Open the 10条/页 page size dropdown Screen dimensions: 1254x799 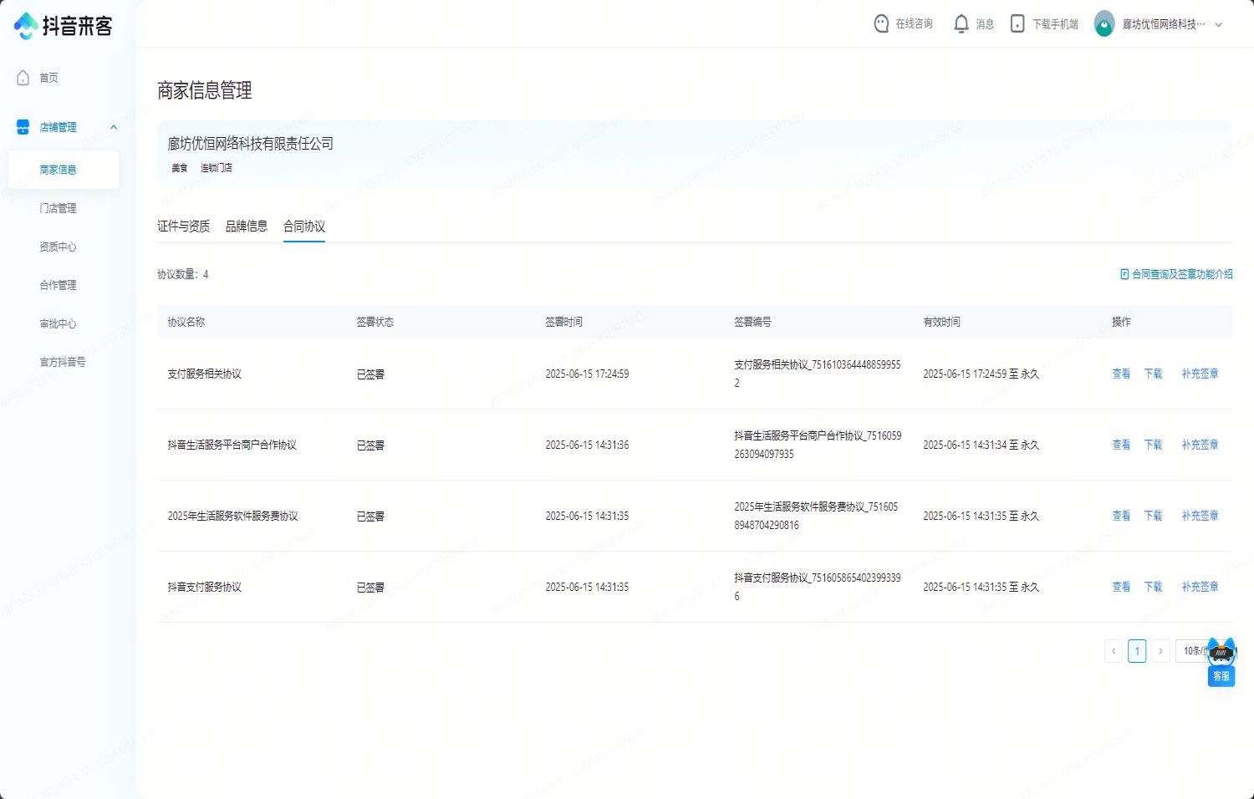pos(1195,651)
